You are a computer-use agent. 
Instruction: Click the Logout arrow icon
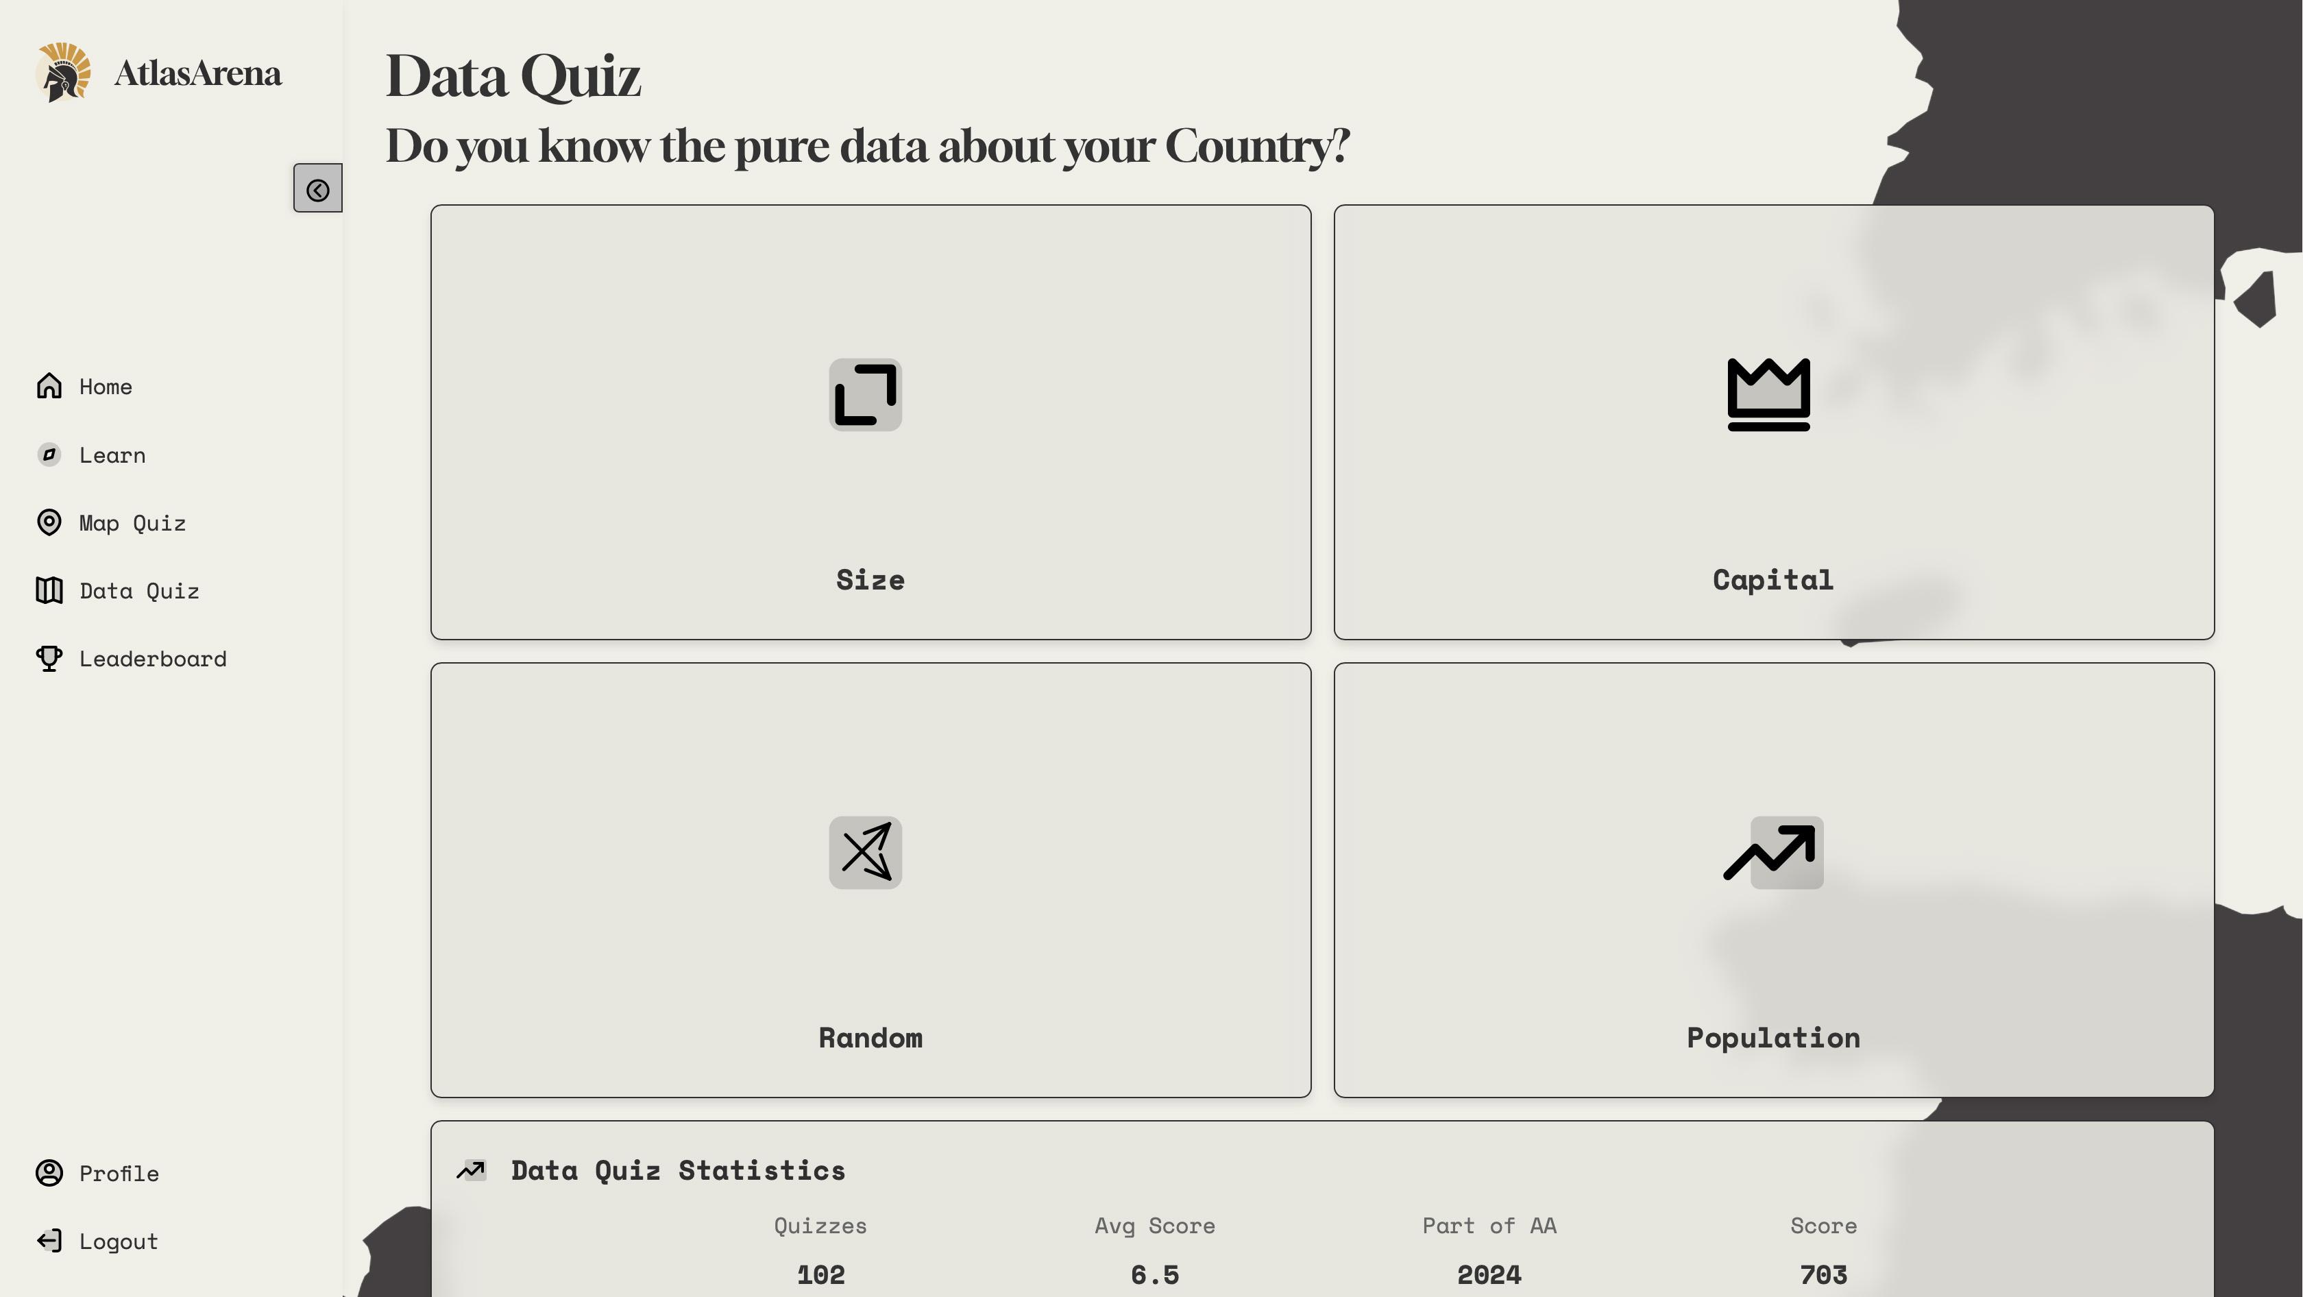point(49,1241)
